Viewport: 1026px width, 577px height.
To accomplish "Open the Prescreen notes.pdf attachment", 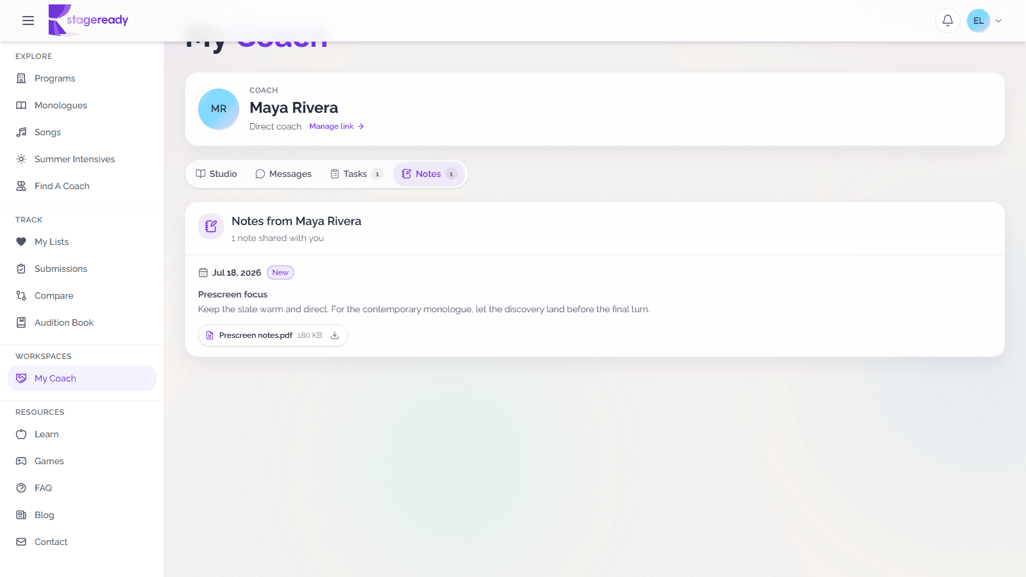I will click(256, 335).
